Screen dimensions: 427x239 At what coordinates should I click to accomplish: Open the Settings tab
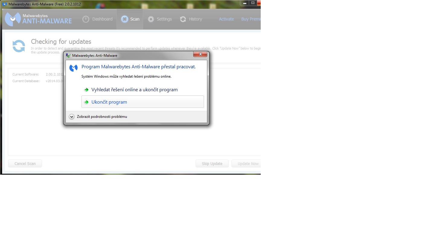pyautogui.click(x=160, y=19)
